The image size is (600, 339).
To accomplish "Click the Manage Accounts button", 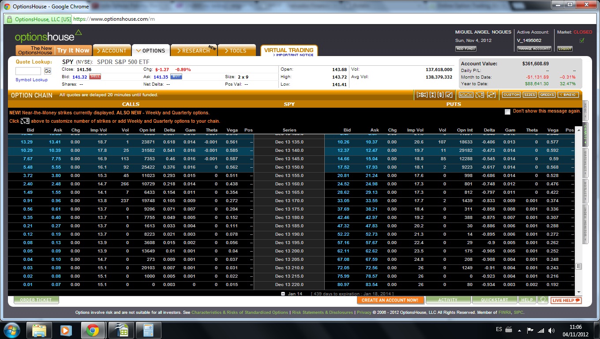I will [534, 49].
